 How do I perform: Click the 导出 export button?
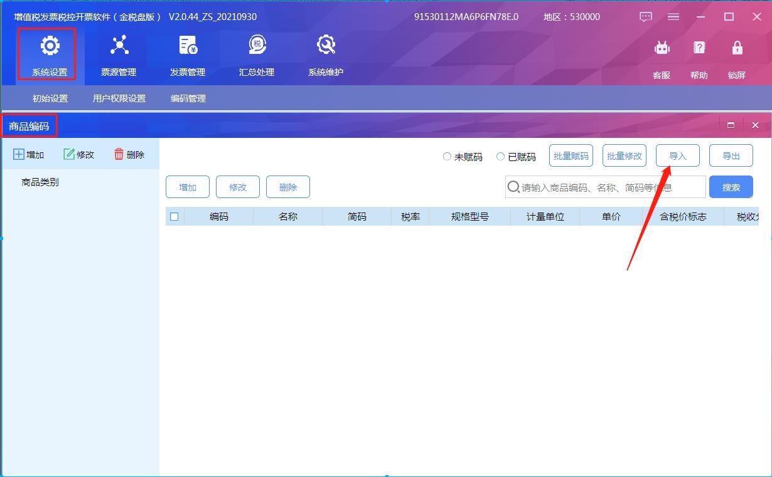731,155
